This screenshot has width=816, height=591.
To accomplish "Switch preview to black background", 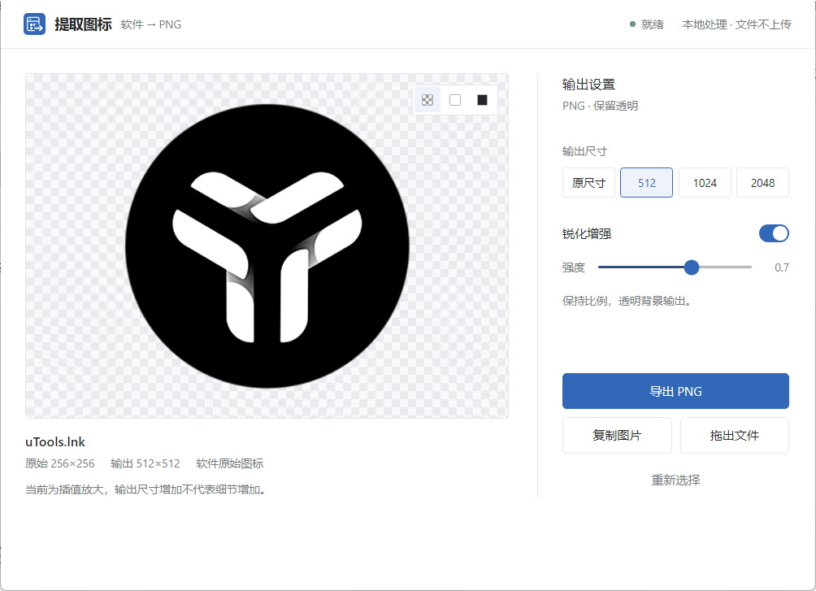I will pyautogui.click(x=483, y=100).
